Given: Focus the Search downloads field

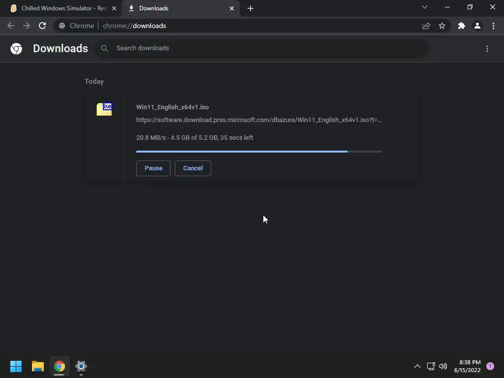Looking at the screenshot, I should [261, 49].
